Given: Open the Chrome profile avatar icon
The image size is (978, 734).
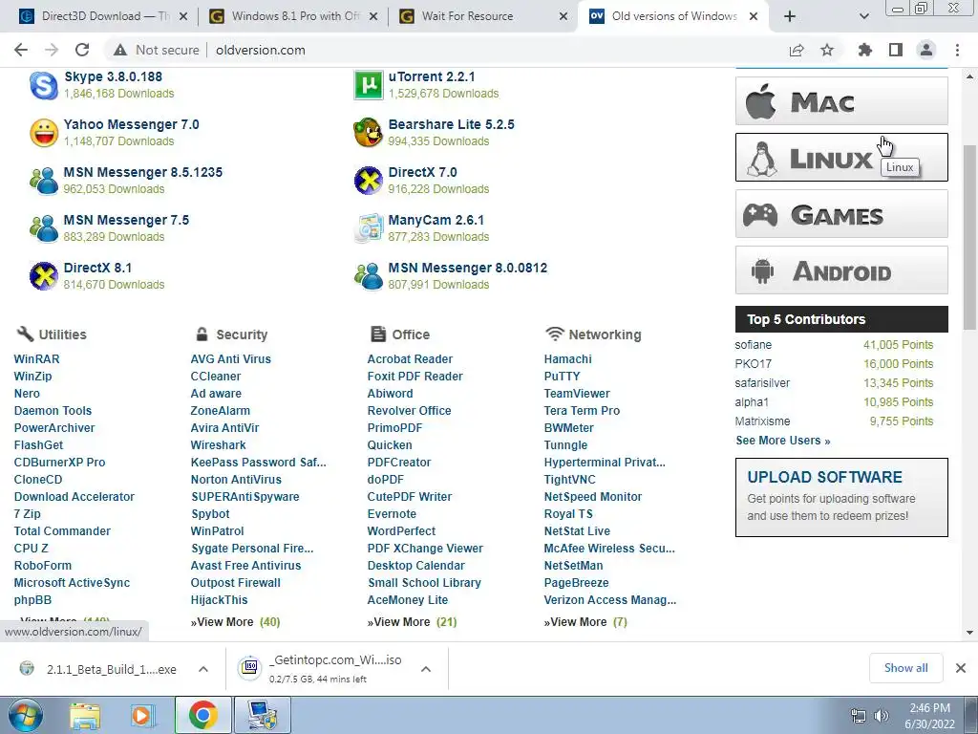Looking at the screenshot, I should pos(926,50).
